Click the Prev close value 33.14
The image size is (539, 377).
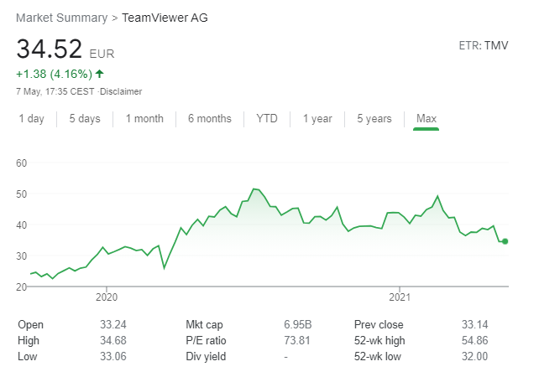point(474,324)
